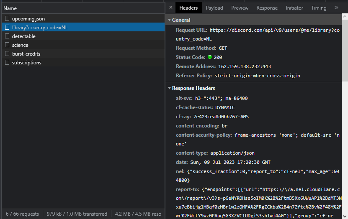Toggle the library?country_code=NL checkbox
This screenshot has height=219, width=348.
tap(7, 28)
